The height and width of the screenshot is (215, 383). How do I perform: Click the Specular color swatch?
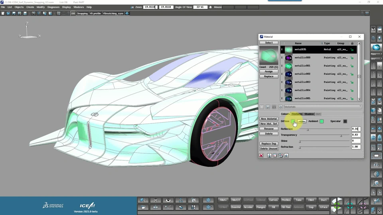click(x=345, y=121)
